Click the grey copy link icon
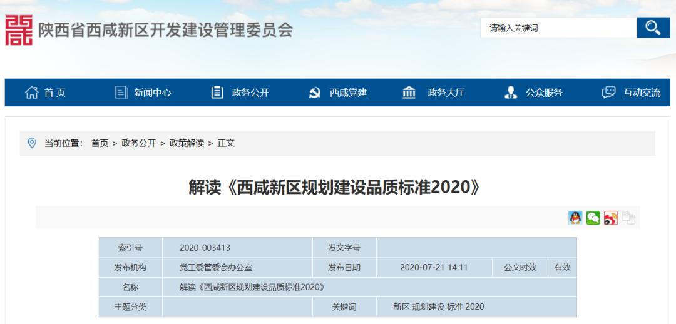676x324 pixels. (x=628, y=218)
